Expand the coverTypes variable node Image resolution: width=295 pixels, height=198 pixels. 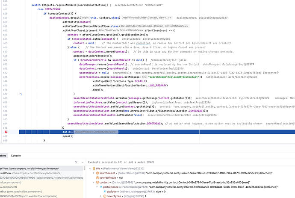pyautogui.click(x=101, y=196)
